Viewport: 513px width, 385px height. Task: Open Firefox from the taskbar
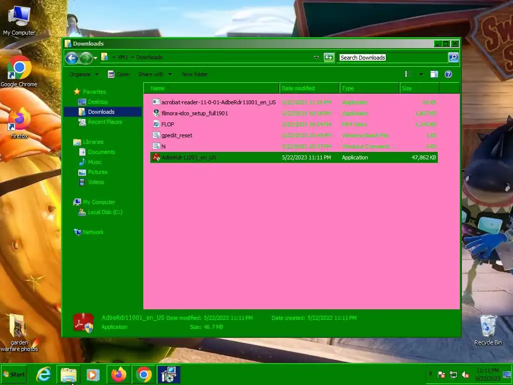118,374
